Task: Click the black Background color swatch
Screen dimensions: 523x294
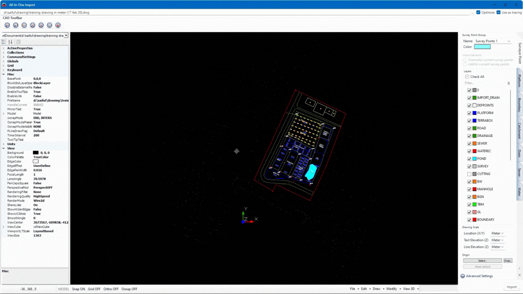Action: coord(36,152)
